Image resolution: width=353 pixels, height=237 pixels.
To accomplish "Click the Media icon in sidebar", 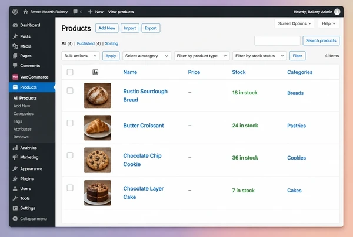I will click(x=15, y=46).
